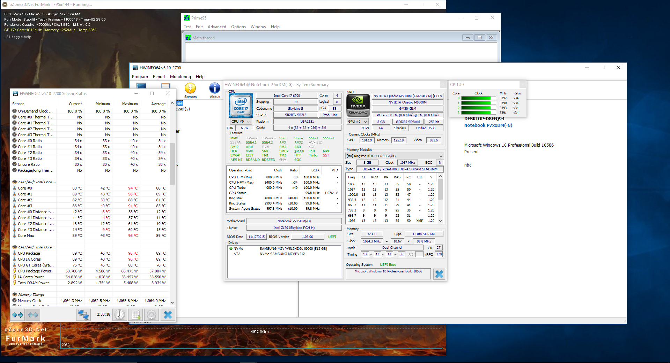Open the Advanced menu in Prime95
The height and width of the screenshot is (363, 670).
[x=217, y=27]
